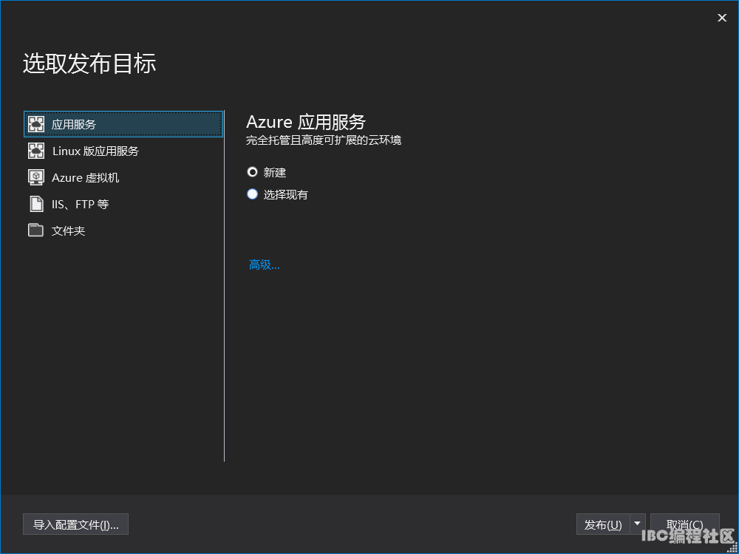Image resolution: width=739 pixels, height=554 pixels.
Task: Click the 取消(C) button
Action: [685, 524]
